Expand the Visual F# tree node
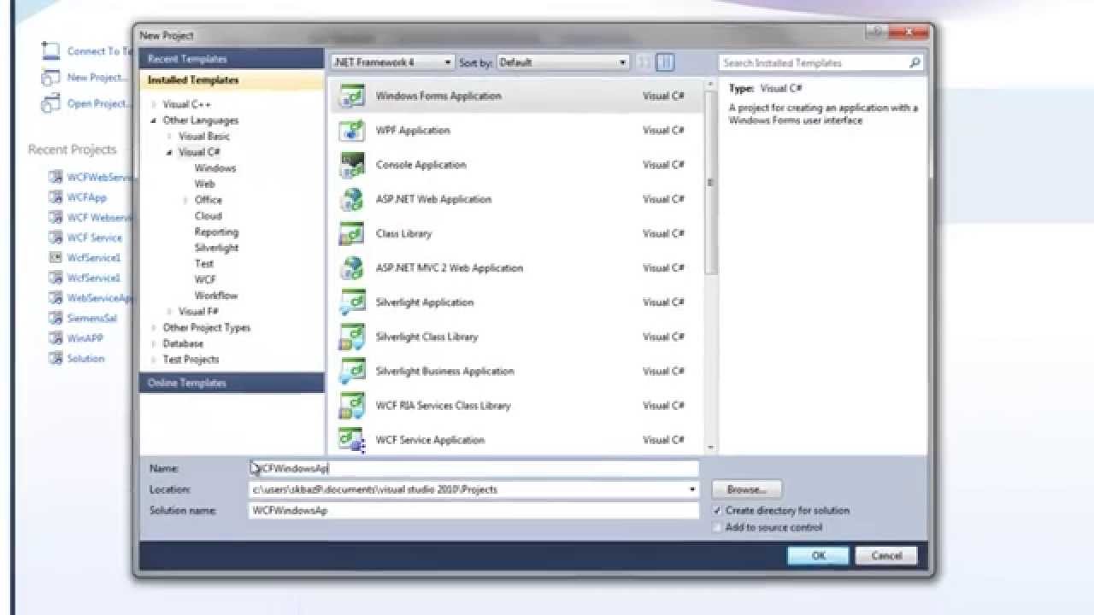The image size is (1094, 615). pos(170,312)
